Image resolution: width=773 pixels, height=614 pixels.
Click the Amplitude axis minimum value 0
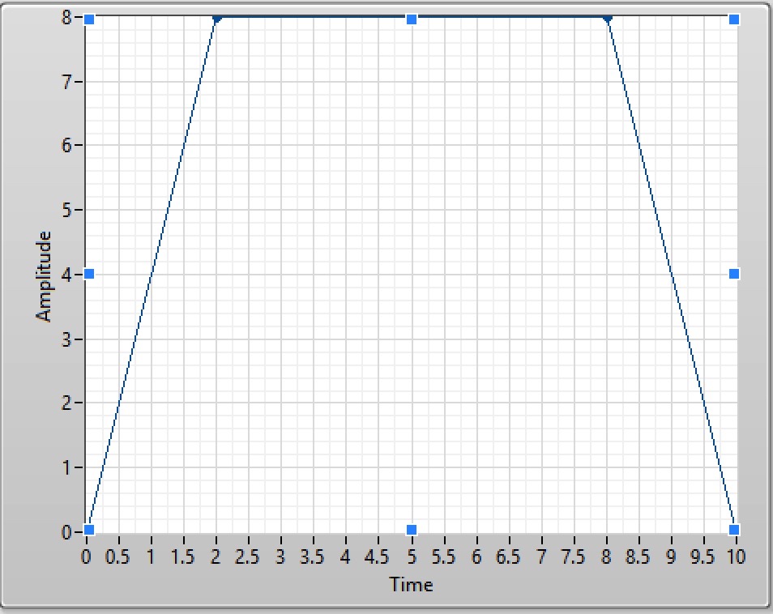pos(67,531)
